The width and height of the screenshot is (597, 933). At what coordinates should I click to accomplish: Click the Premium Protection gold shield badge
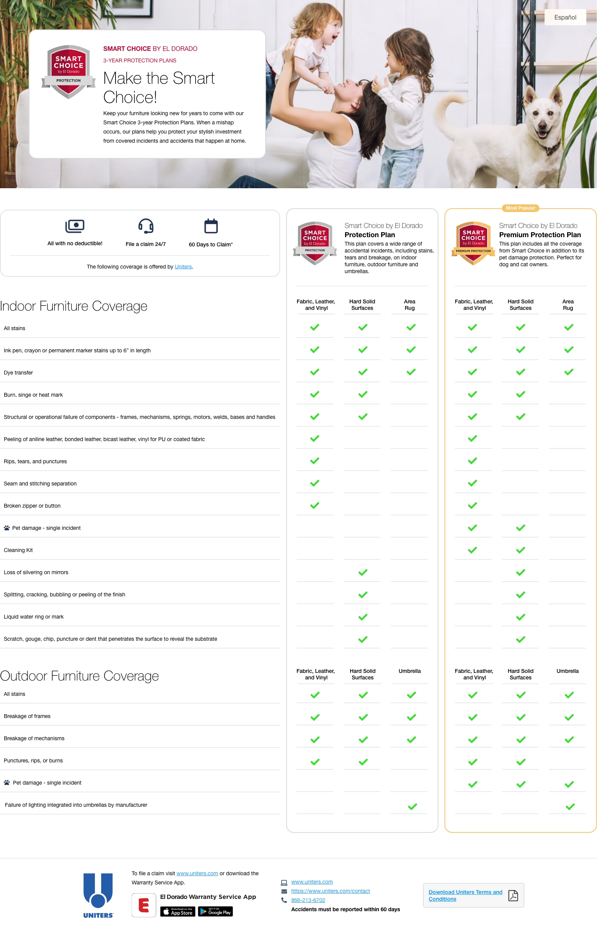point(473,243)
